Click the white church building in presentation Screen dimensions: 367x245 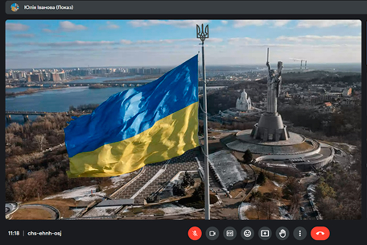pos(243,101)
